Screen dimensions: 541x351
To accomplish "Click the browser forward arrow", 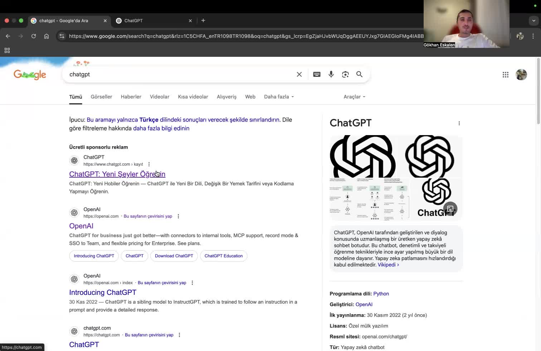I will pos(21,36).
